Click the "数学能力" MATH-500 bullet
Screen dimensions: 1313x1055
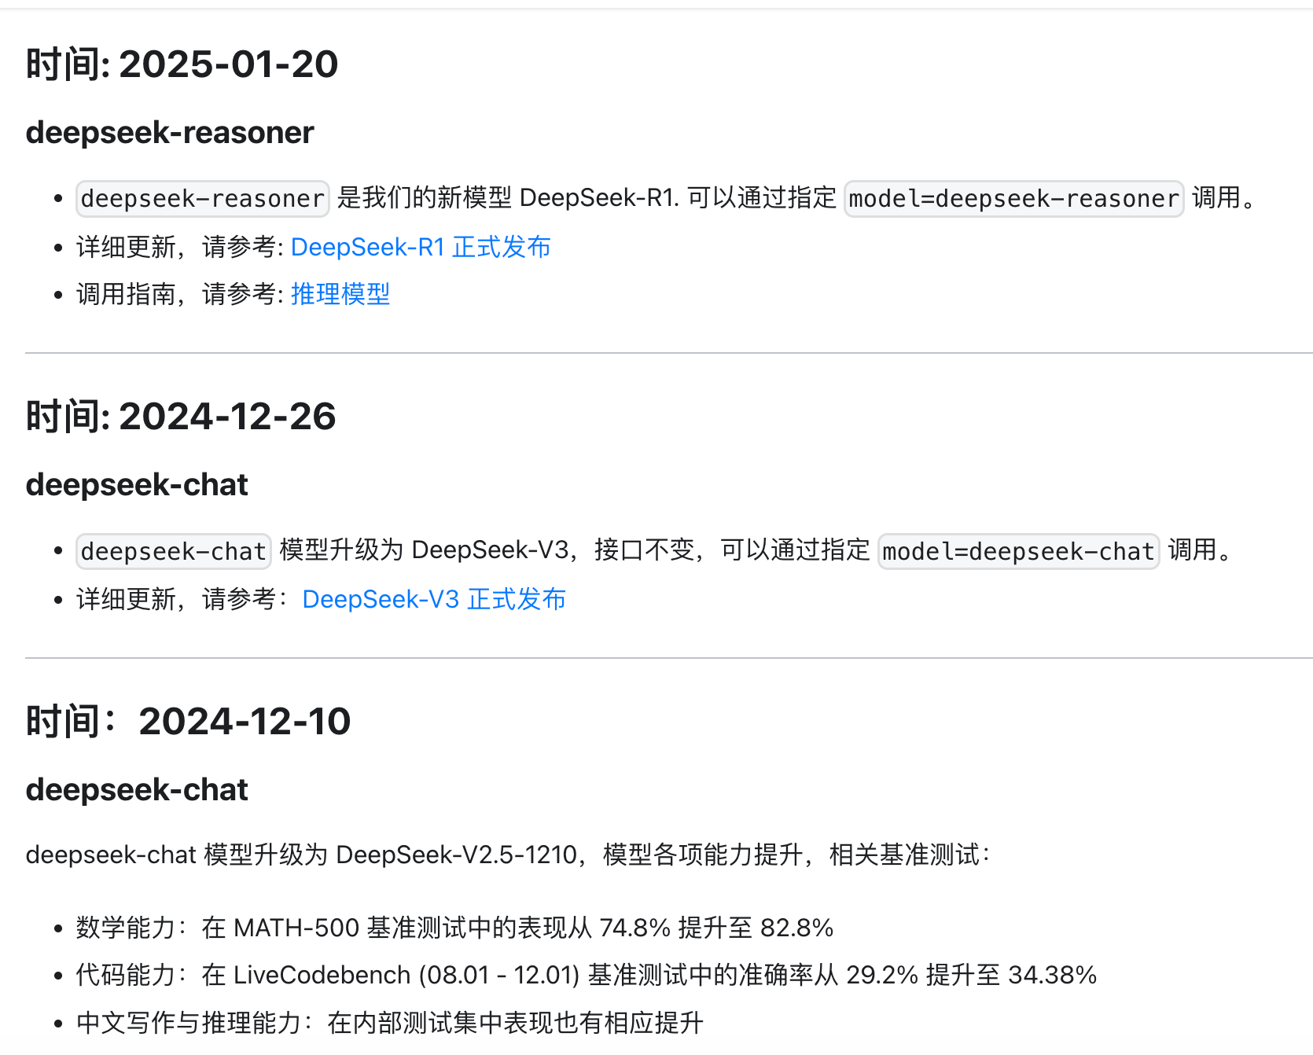(x=454, y=928)
